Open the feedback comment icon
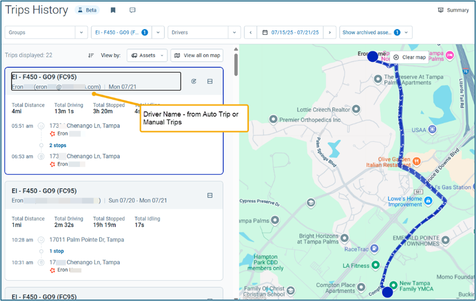 click(x=132, y=10)
